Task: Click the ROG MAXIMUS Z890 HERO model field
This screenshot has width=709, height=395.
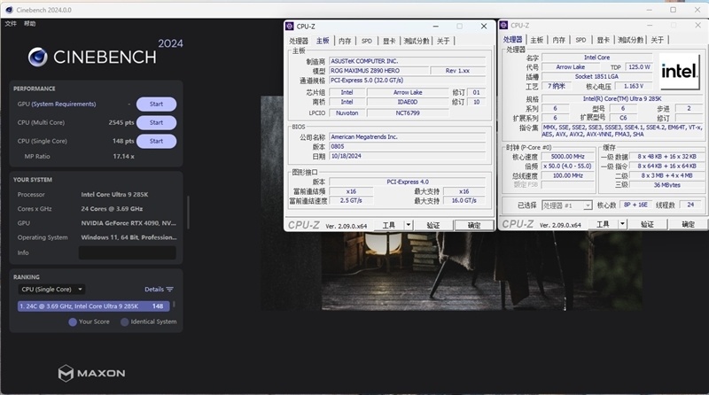Action: (x=378, y=71)
